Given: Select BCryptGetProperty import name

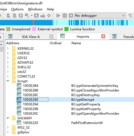Looking at the screenshot, I should tap(86, 109).
